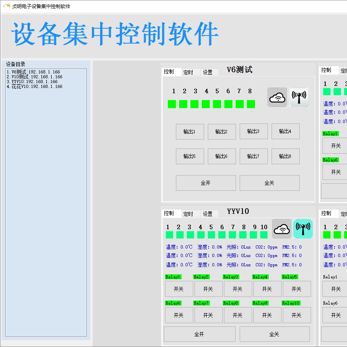Click the highlighted antenna icon in YYV10 panel
347x347 pixels.
pyautogui.click(x=303, y=229)
